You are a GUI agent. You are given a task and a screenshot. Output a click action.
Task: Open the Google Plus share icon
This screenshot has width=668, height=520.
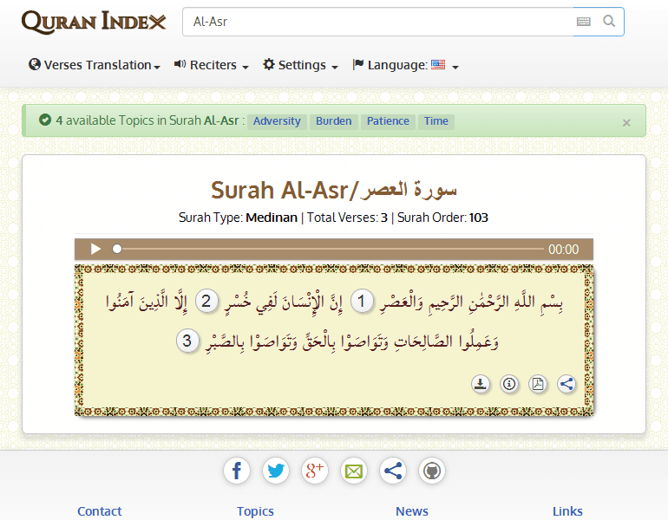pyautogui.click(x=315, y=471)
